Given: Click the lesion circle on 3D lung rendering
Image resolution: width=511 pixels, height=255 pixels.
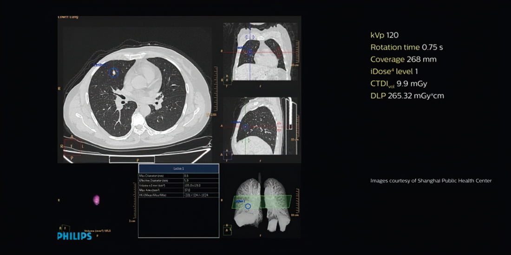Looking at the screenshot, I should coord(248,206).
